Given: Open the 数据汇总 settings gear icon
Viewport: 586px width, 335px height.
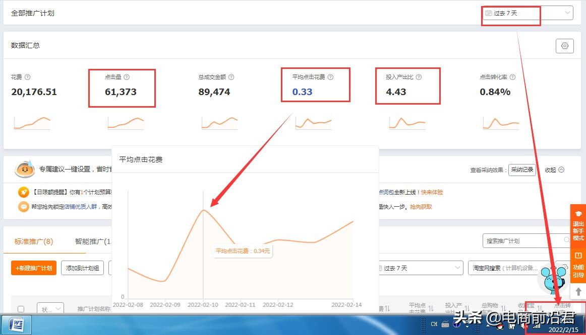Looking at the screenshot, I should click(x=564, y=46).
